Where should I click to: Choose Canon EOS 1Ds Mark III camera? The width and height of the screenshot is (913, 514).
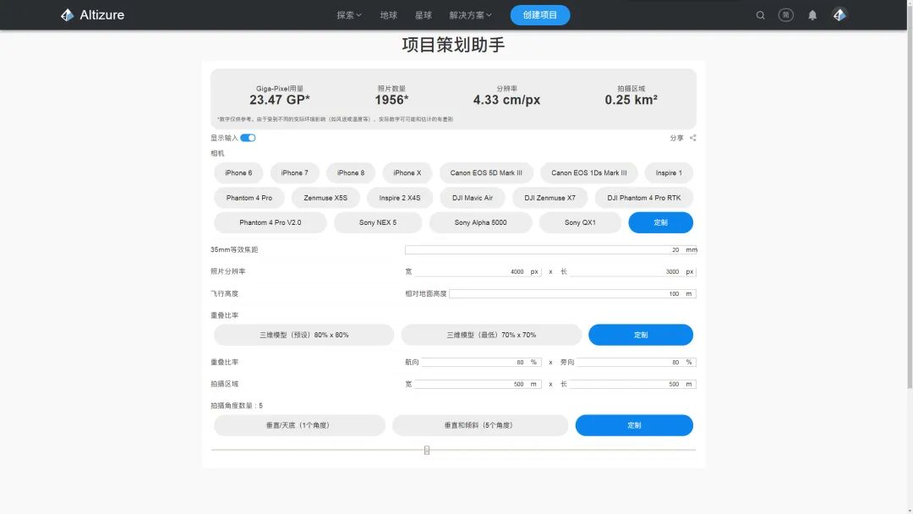click(588, 173)
